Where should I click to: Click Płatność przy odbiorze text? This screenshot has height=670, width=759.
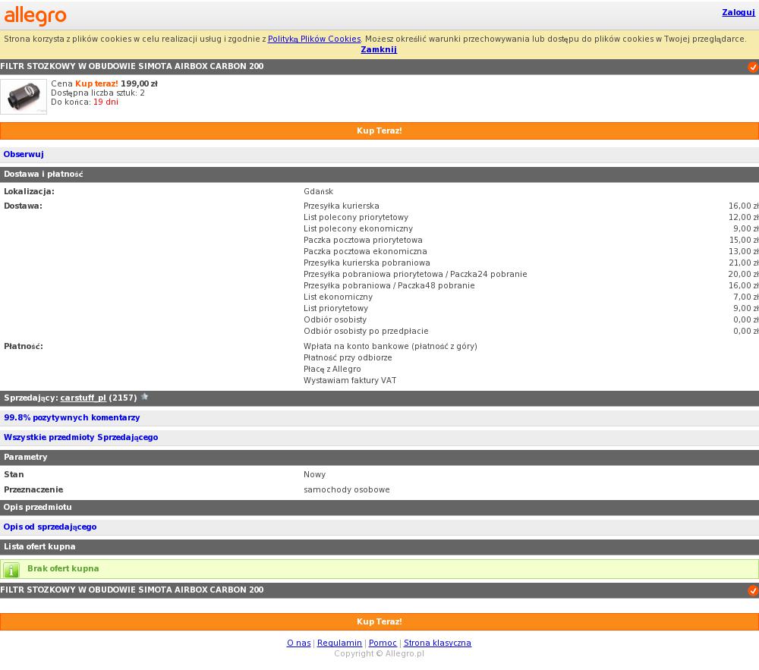348,358
